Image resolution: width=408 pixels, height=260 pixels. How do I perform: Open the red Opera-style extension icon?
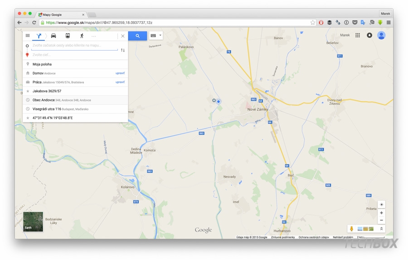pyautogui.click(x=321, y=23)
